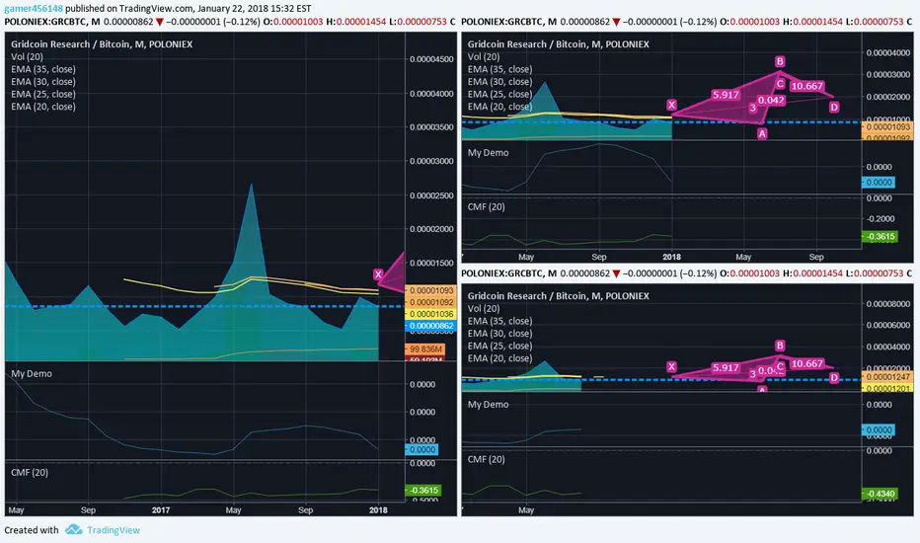Click the 0.00001093 price label in the left chart
Screen dimensions: 920x543
tap(430, 290)
